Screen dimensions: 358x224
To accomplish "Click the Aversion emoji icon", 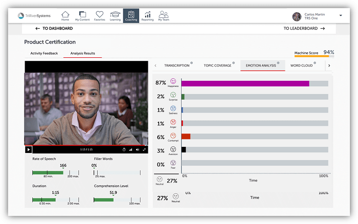I will click(x=173, y=149).
